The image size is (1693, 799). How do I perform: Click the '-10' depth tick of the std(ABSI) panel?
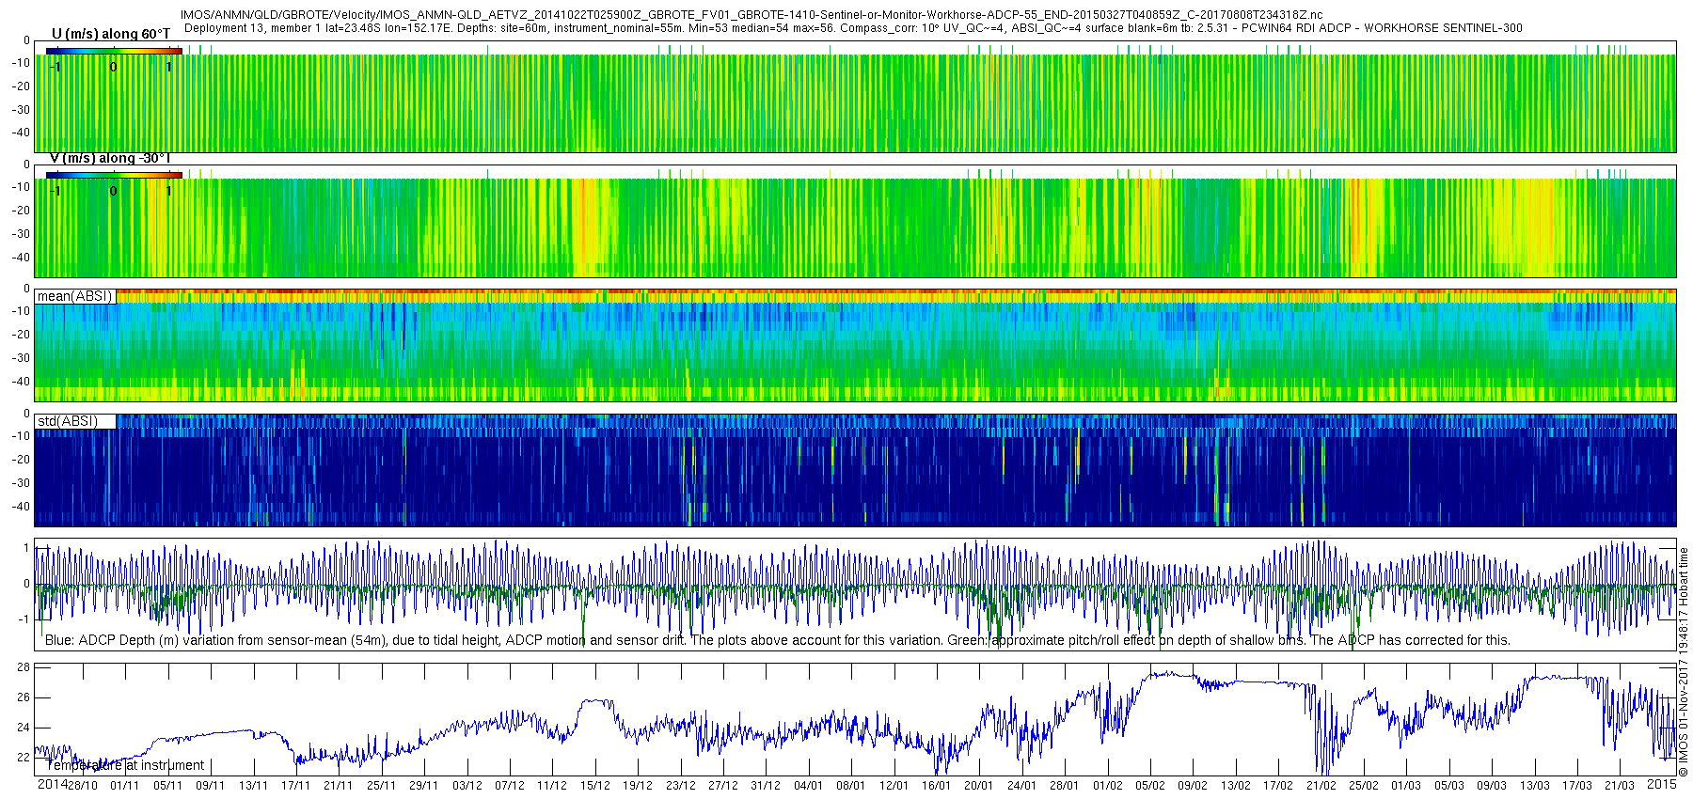coord(21,436)
